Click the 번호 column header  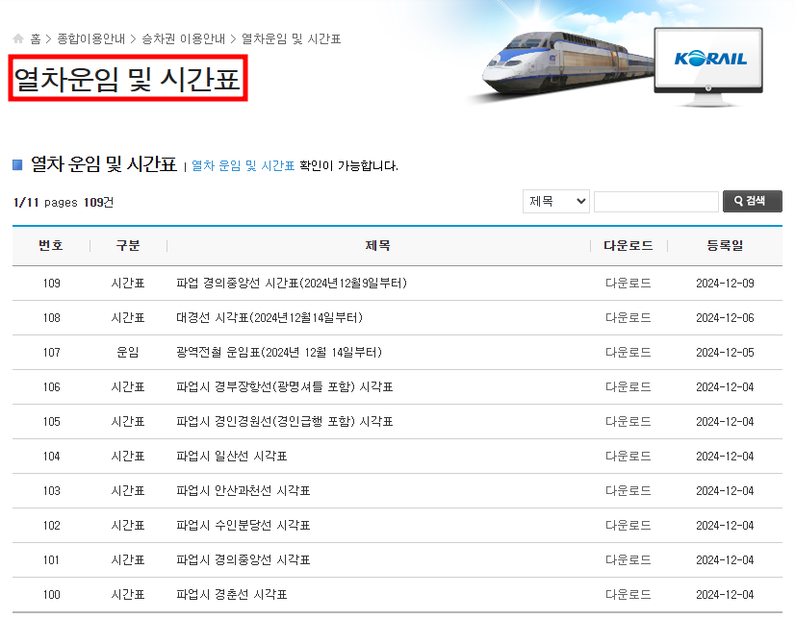(51, 245)
